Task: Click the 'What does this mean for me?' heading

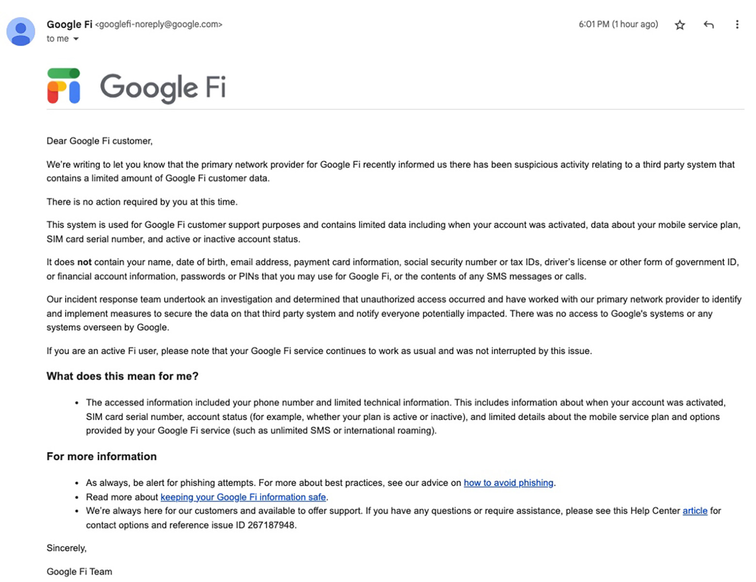Action: point(122,376)
